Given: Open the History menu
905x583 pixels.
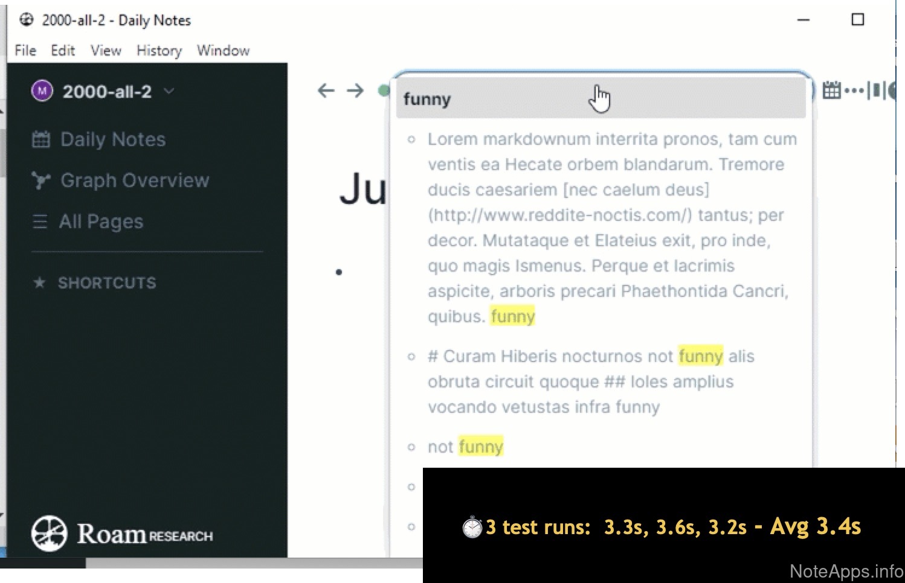Looking at the screenshot, I should tap(159, 51).
